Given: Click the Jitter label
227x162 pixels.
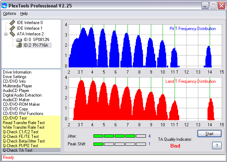Looking at the screenshot, I should 72,136.
